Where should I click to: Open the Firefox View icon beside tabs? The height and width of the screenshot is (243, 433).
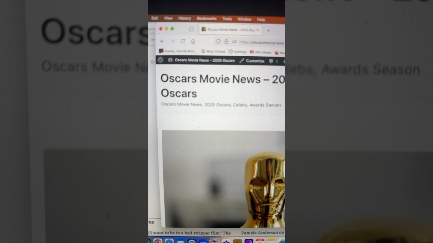tap(191, 29)
